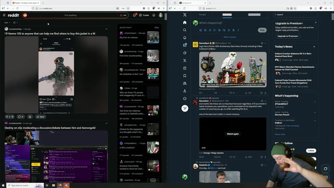Click the Ask button in Reddit search
This screenshot has width=334, height=188.
123,15
